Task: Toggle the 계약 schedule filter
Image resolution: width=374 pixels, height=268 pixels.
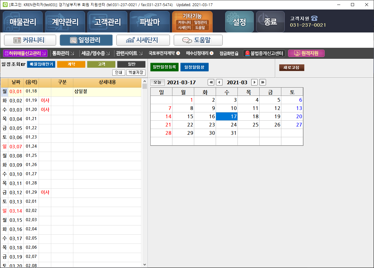Action: pos(71,64)
